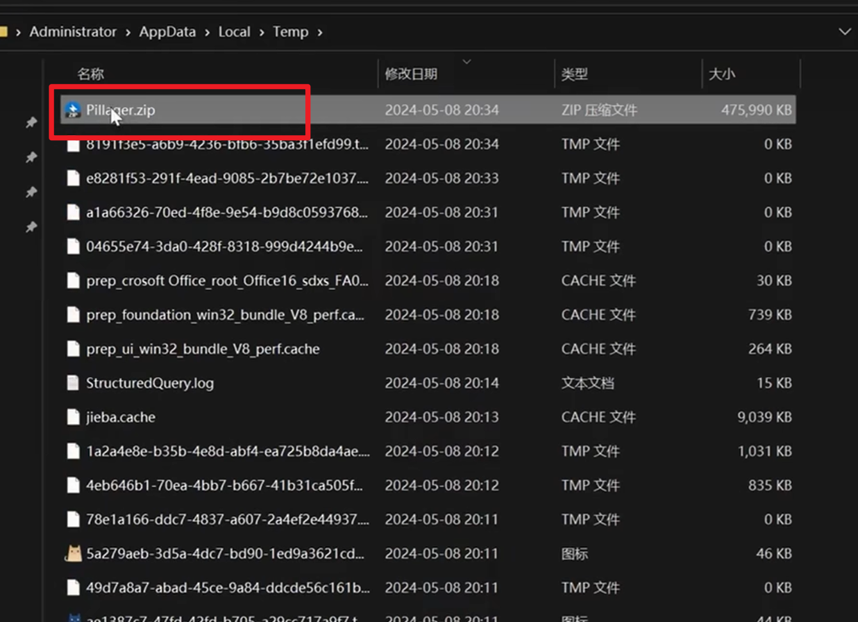Click the StructuredQuery.log document icon

pos(74,383)
